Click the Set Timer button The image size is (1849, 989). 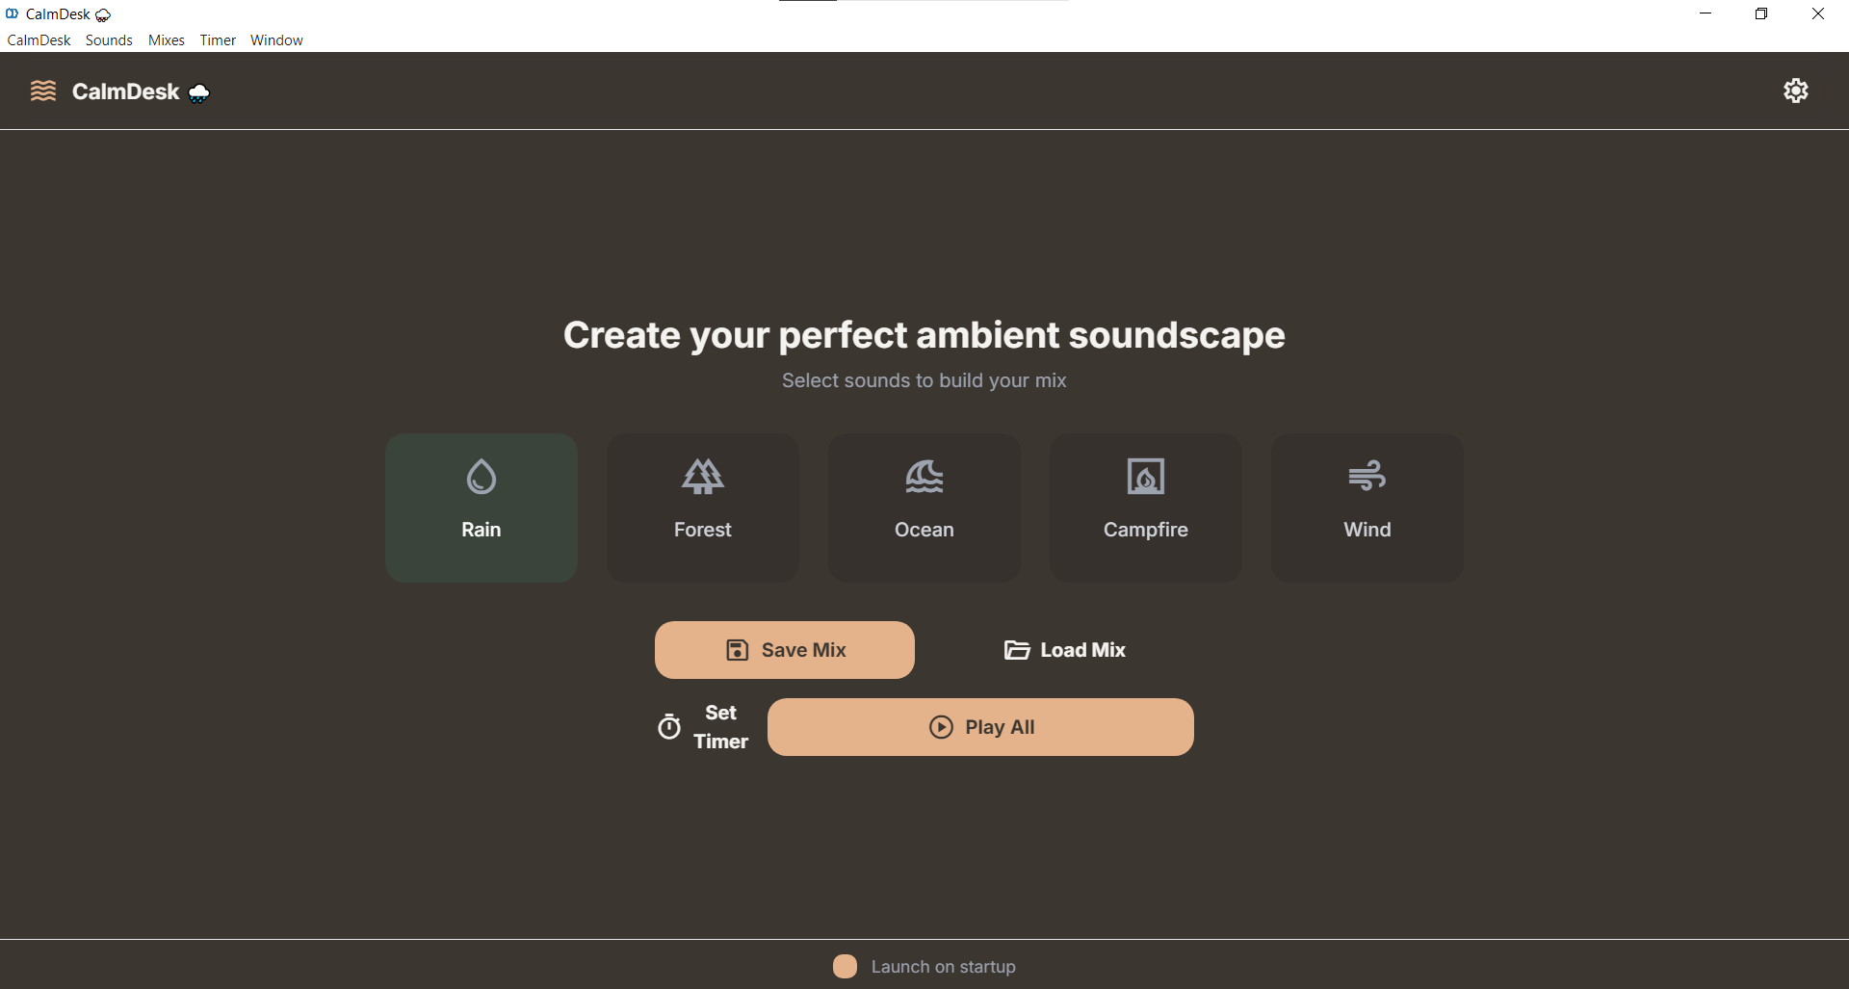coord(702,727)
